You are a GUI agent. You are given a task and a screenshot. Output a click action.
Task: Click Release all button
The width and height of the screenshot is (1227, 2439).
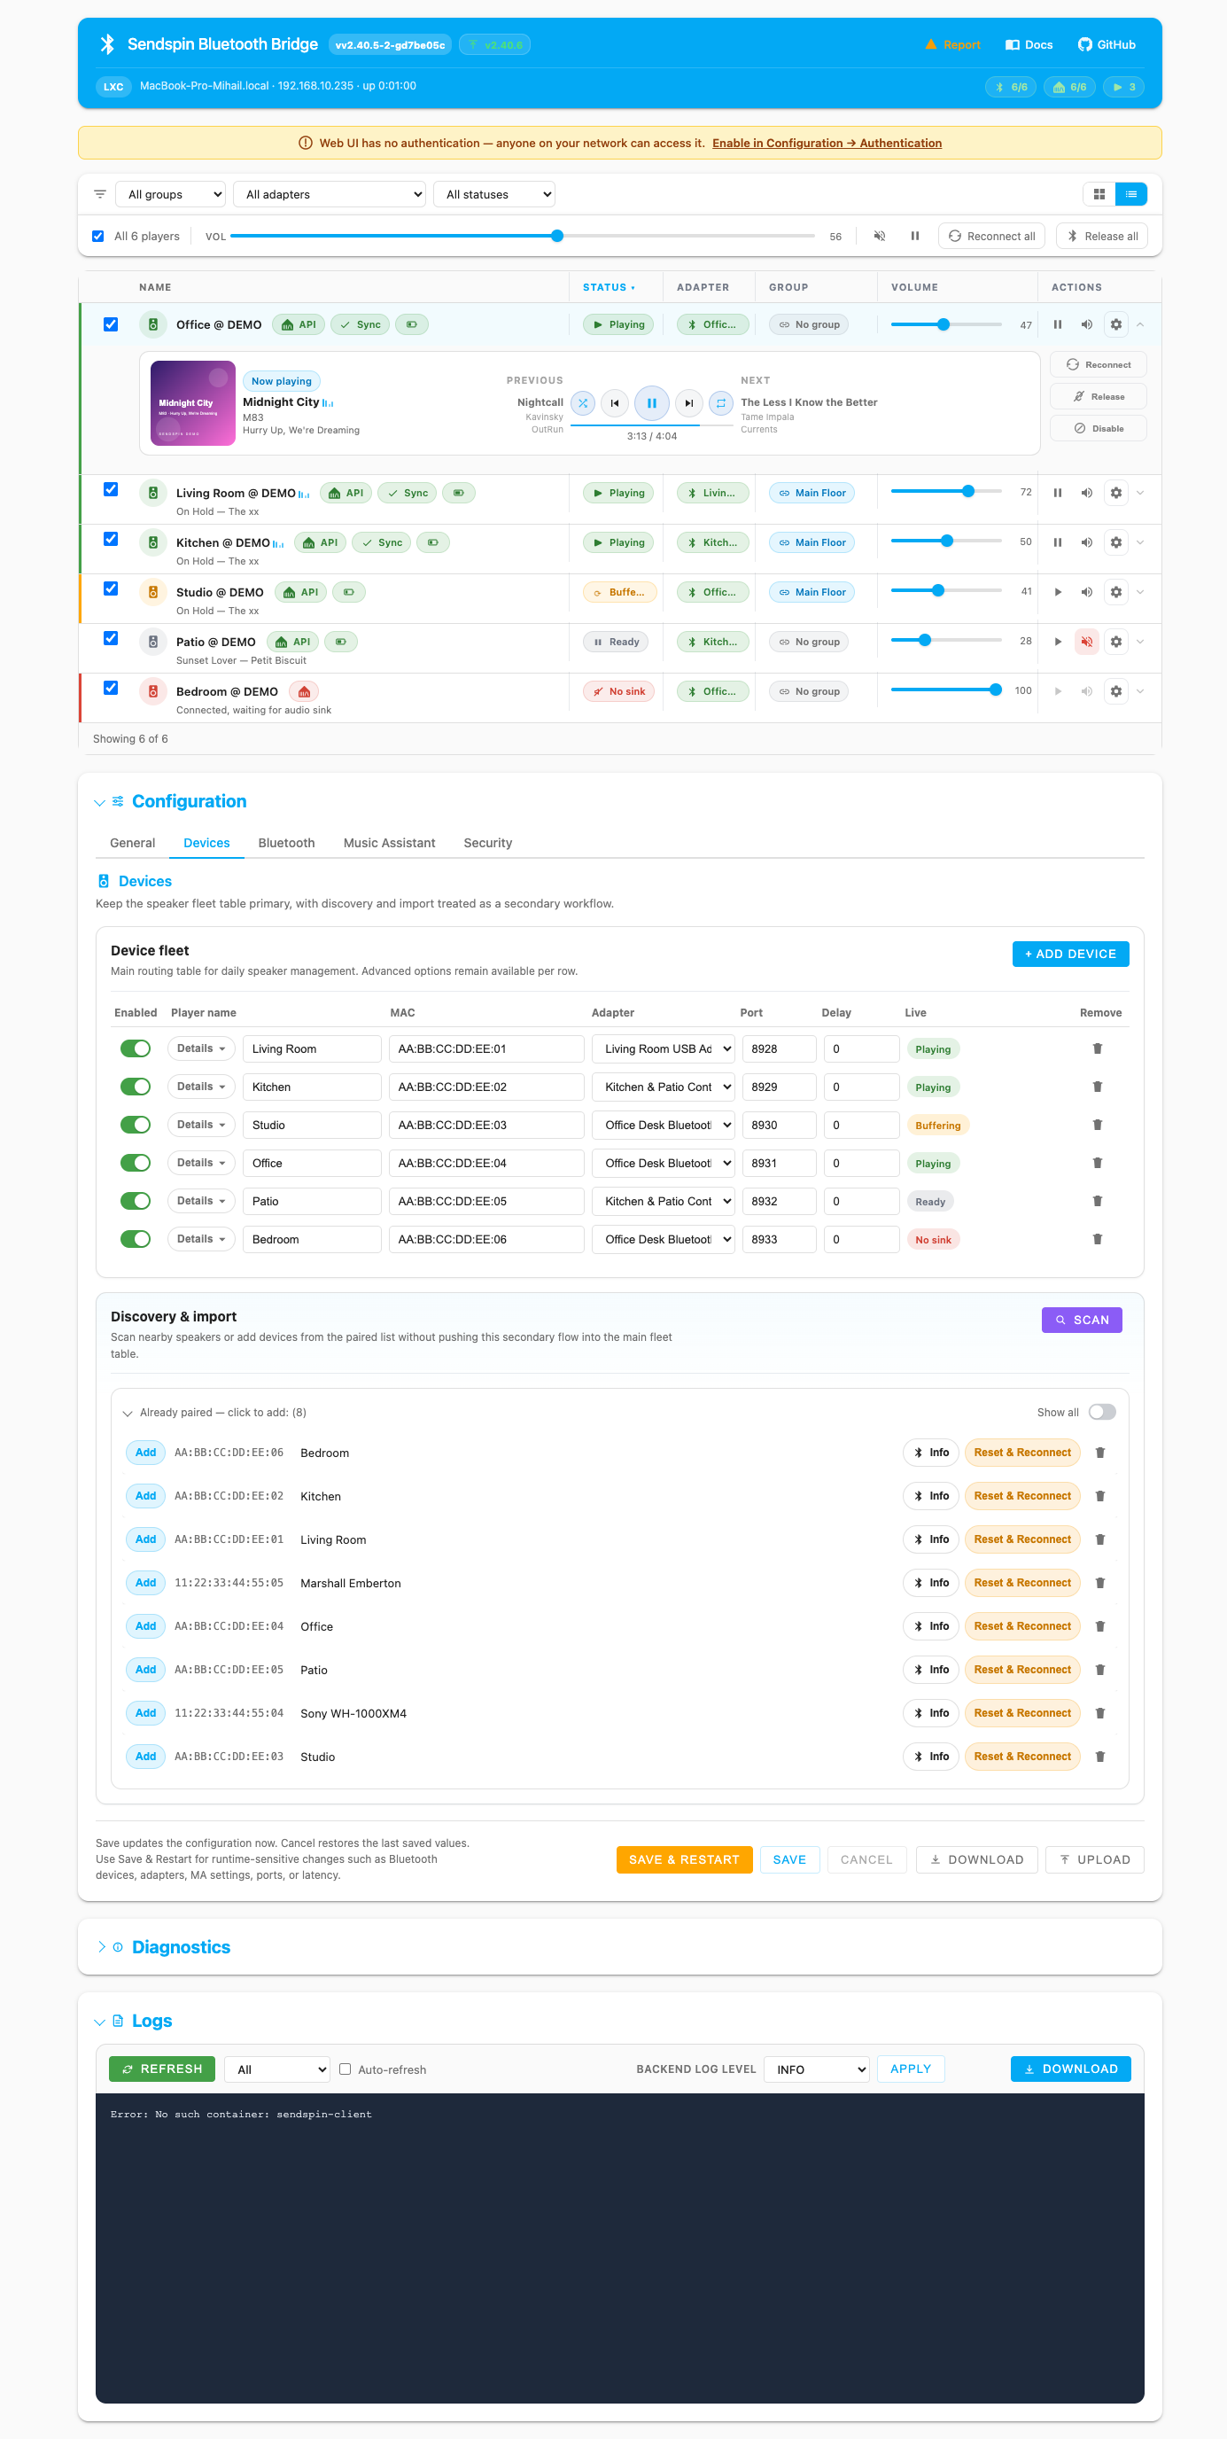tap(1102, 236)
